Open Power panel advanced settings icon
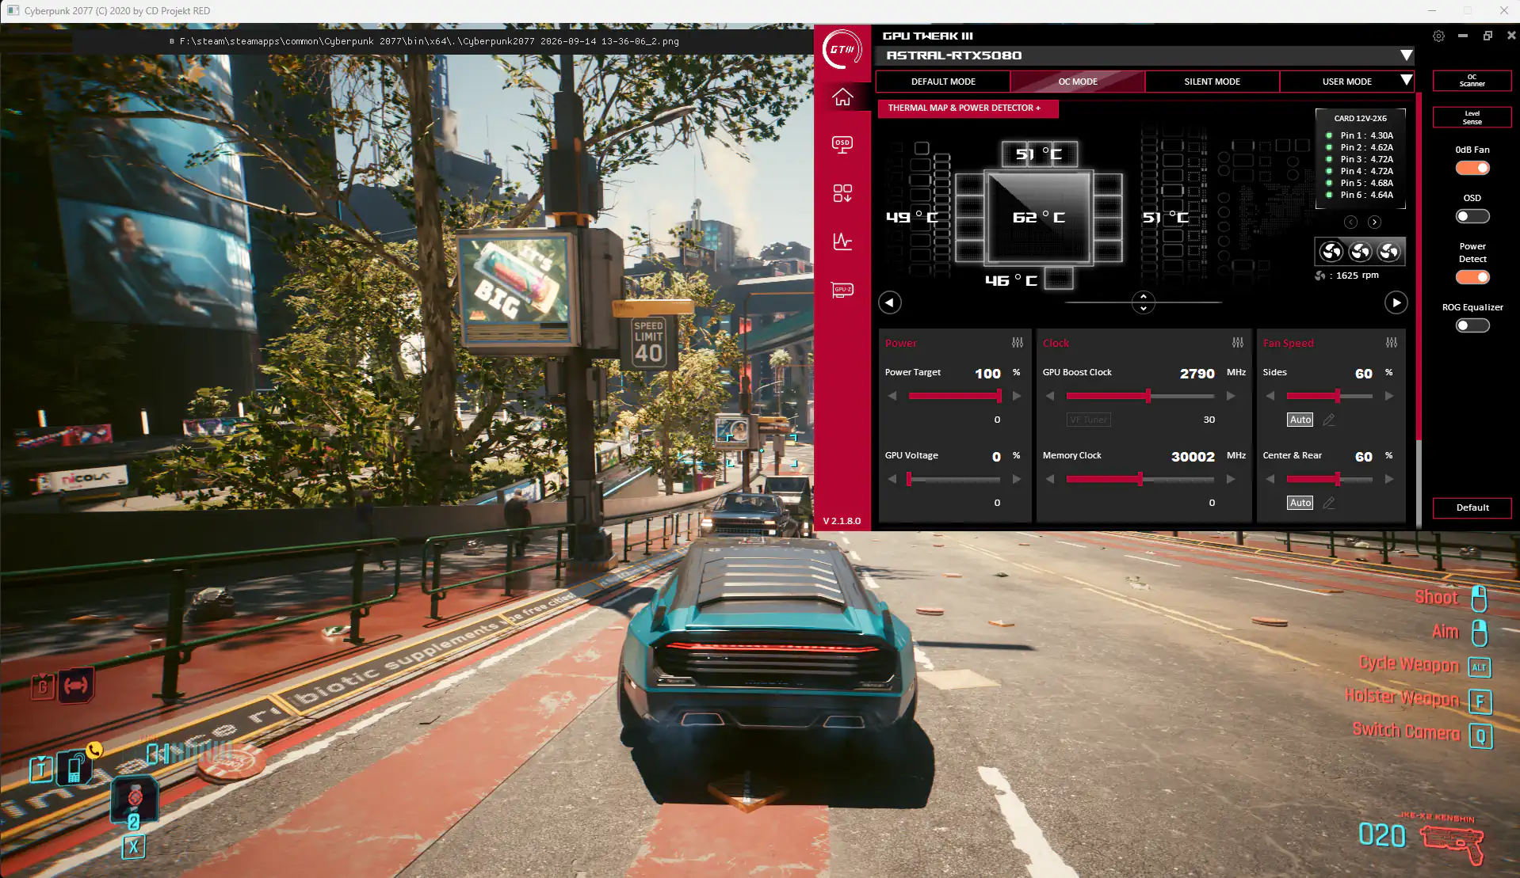Viewport: 1520px width, 878px height. [x=1018, y=343]
